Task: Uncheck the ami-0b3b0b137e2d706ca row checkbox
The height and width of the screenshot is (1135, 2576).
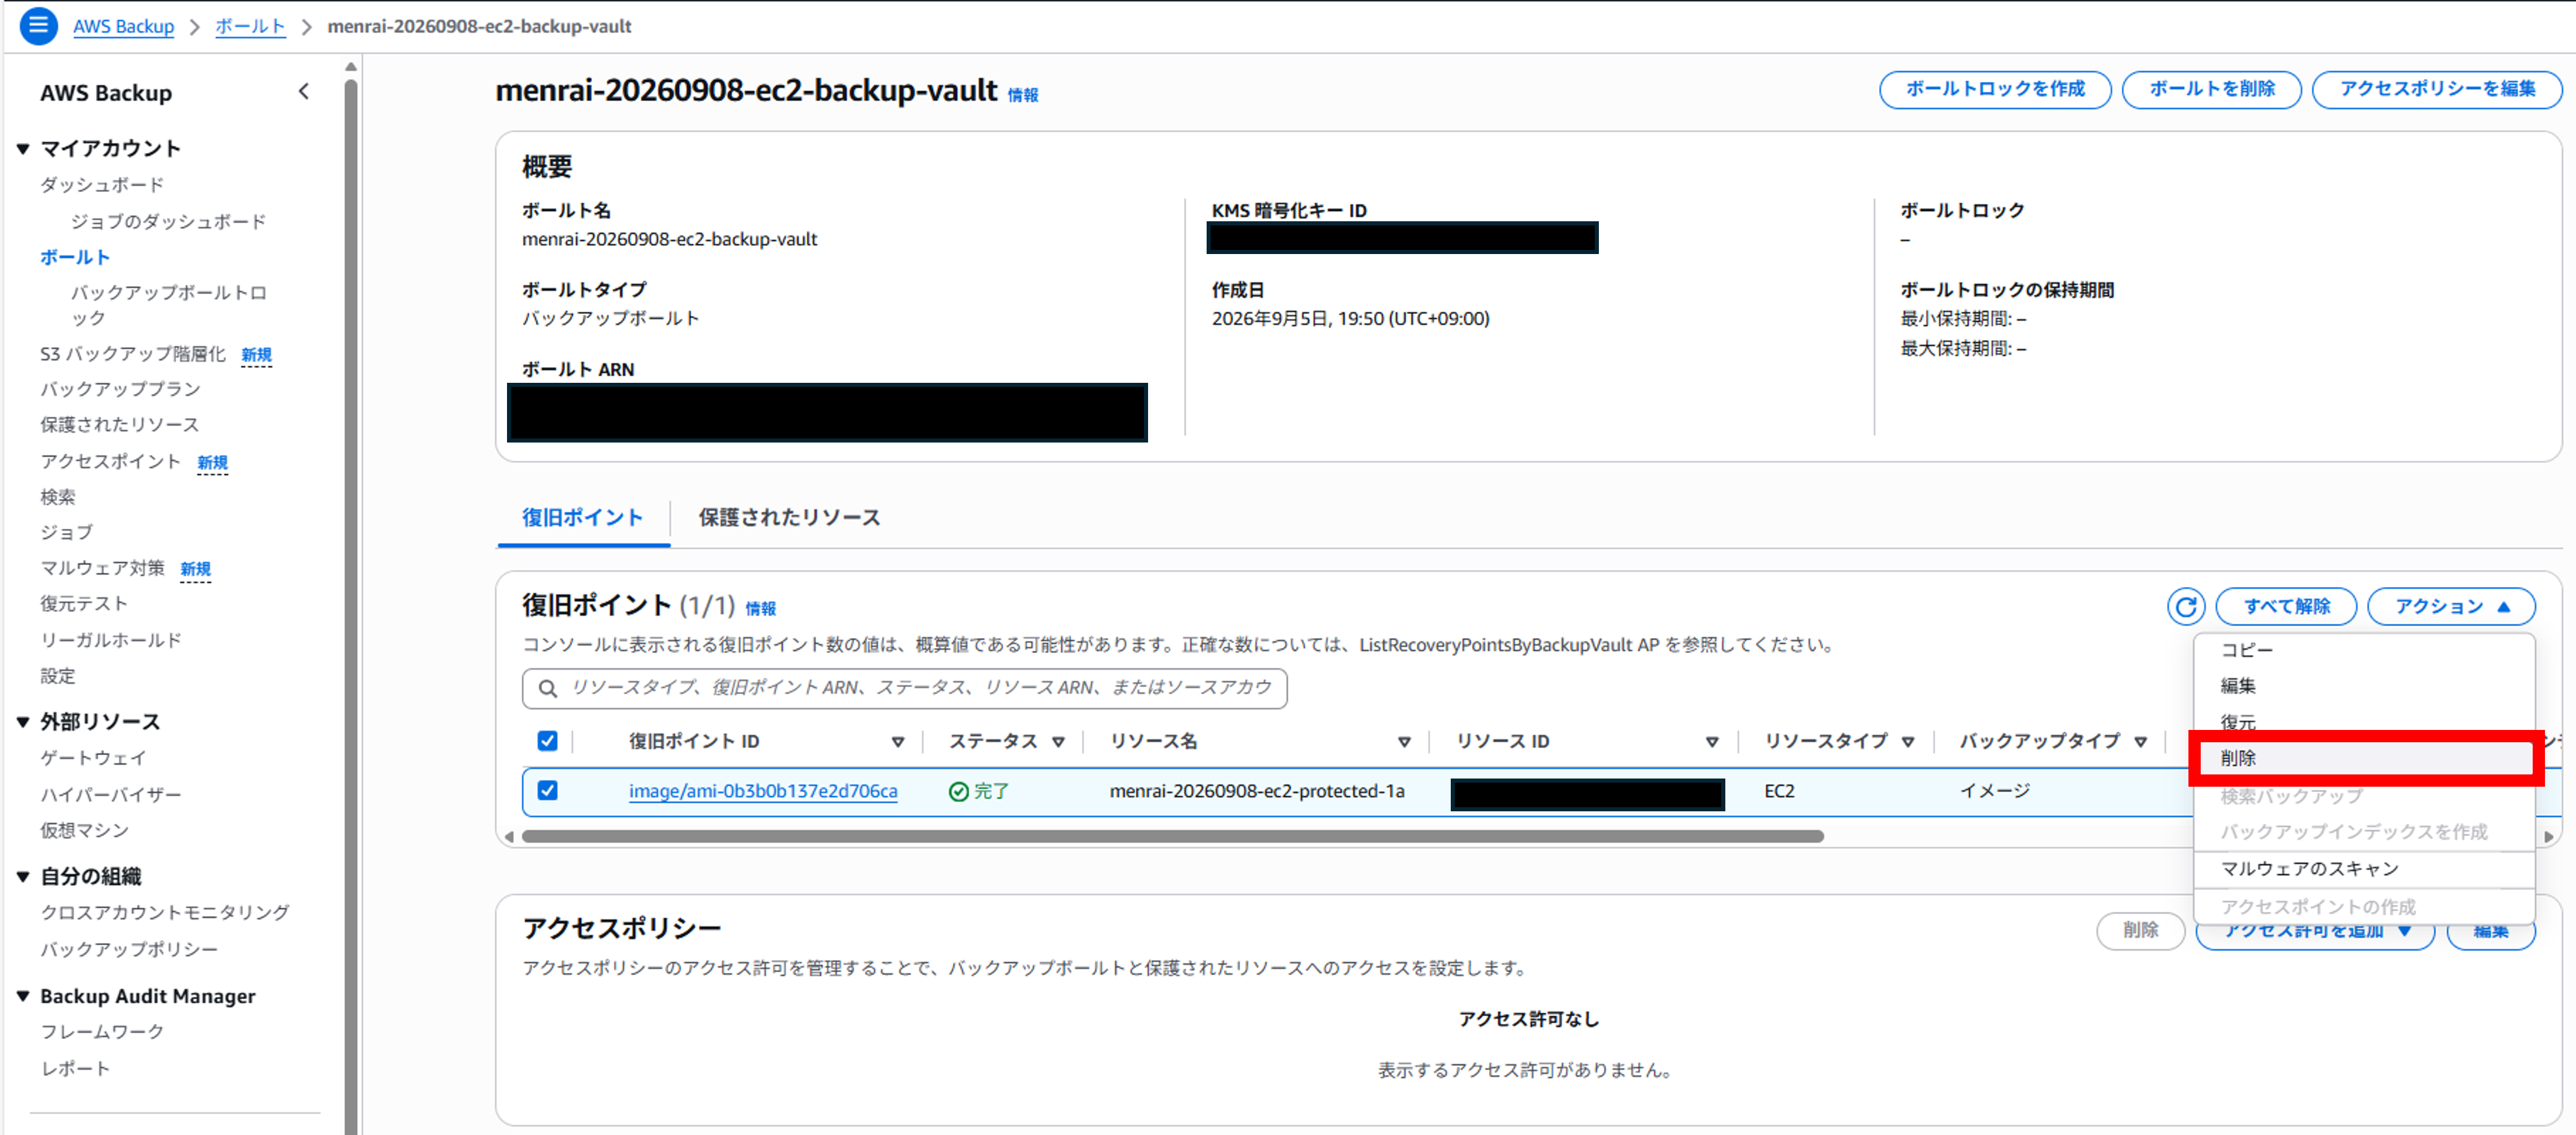Action: [x=547, y=791]
